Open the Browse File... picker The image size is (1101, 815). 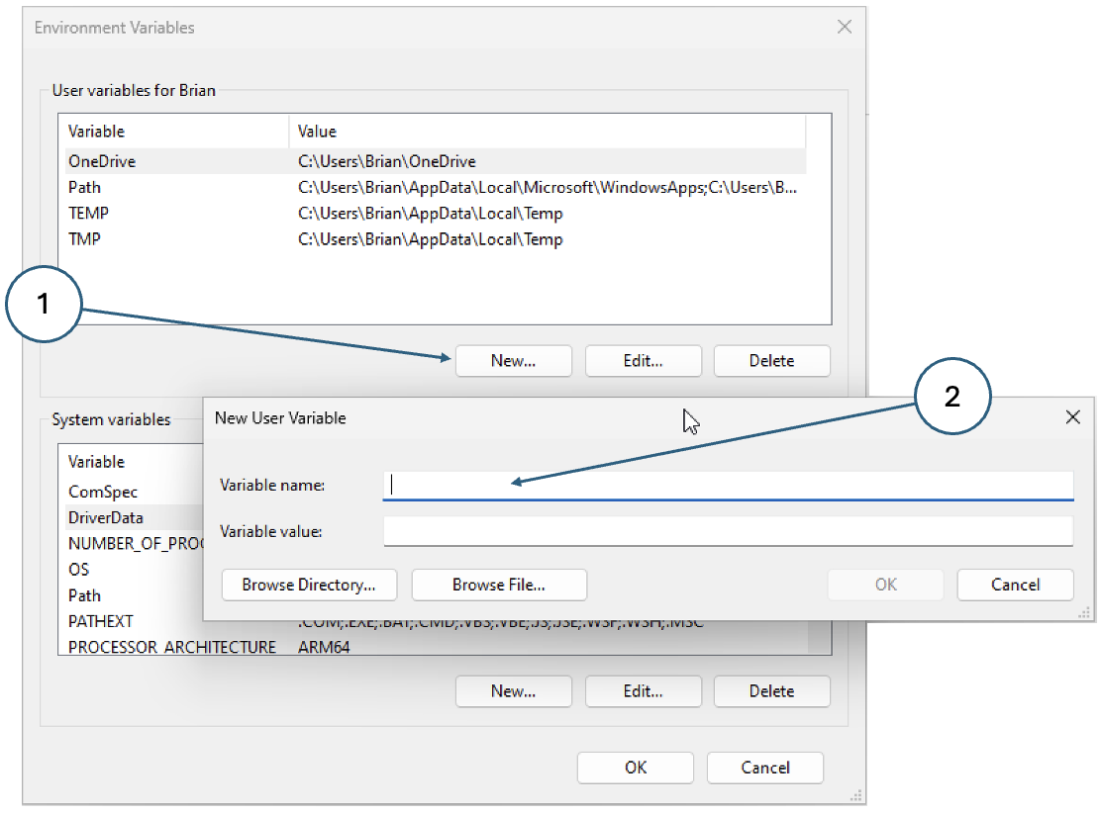499,585
